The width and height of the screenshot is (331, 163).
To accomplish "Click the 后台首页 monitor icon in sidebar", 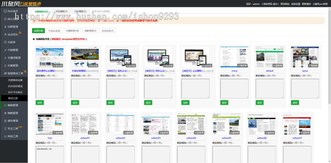I will [x=5, y=11].
